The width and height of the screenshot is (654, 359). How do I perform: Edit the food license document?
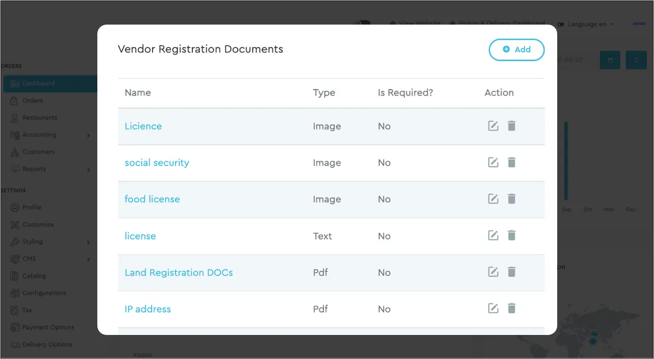(493, 199)
